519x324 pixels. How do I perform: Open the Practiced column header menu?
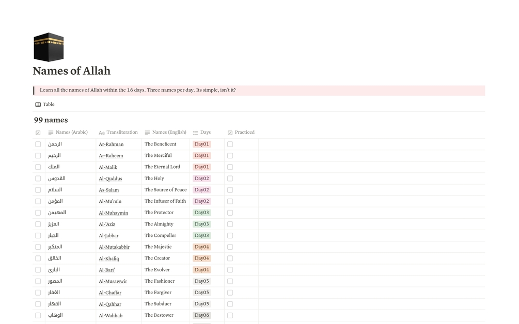pyautogui.click(x=241, y=132)
